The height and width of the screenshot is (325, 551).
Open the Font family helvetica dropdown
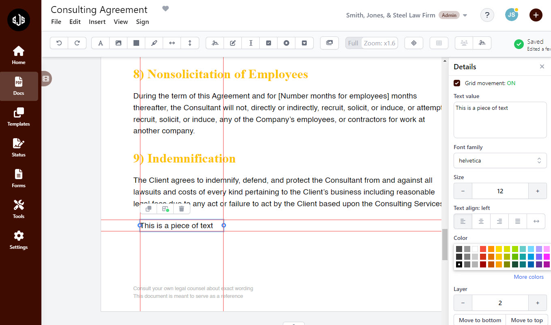(500, 160)
